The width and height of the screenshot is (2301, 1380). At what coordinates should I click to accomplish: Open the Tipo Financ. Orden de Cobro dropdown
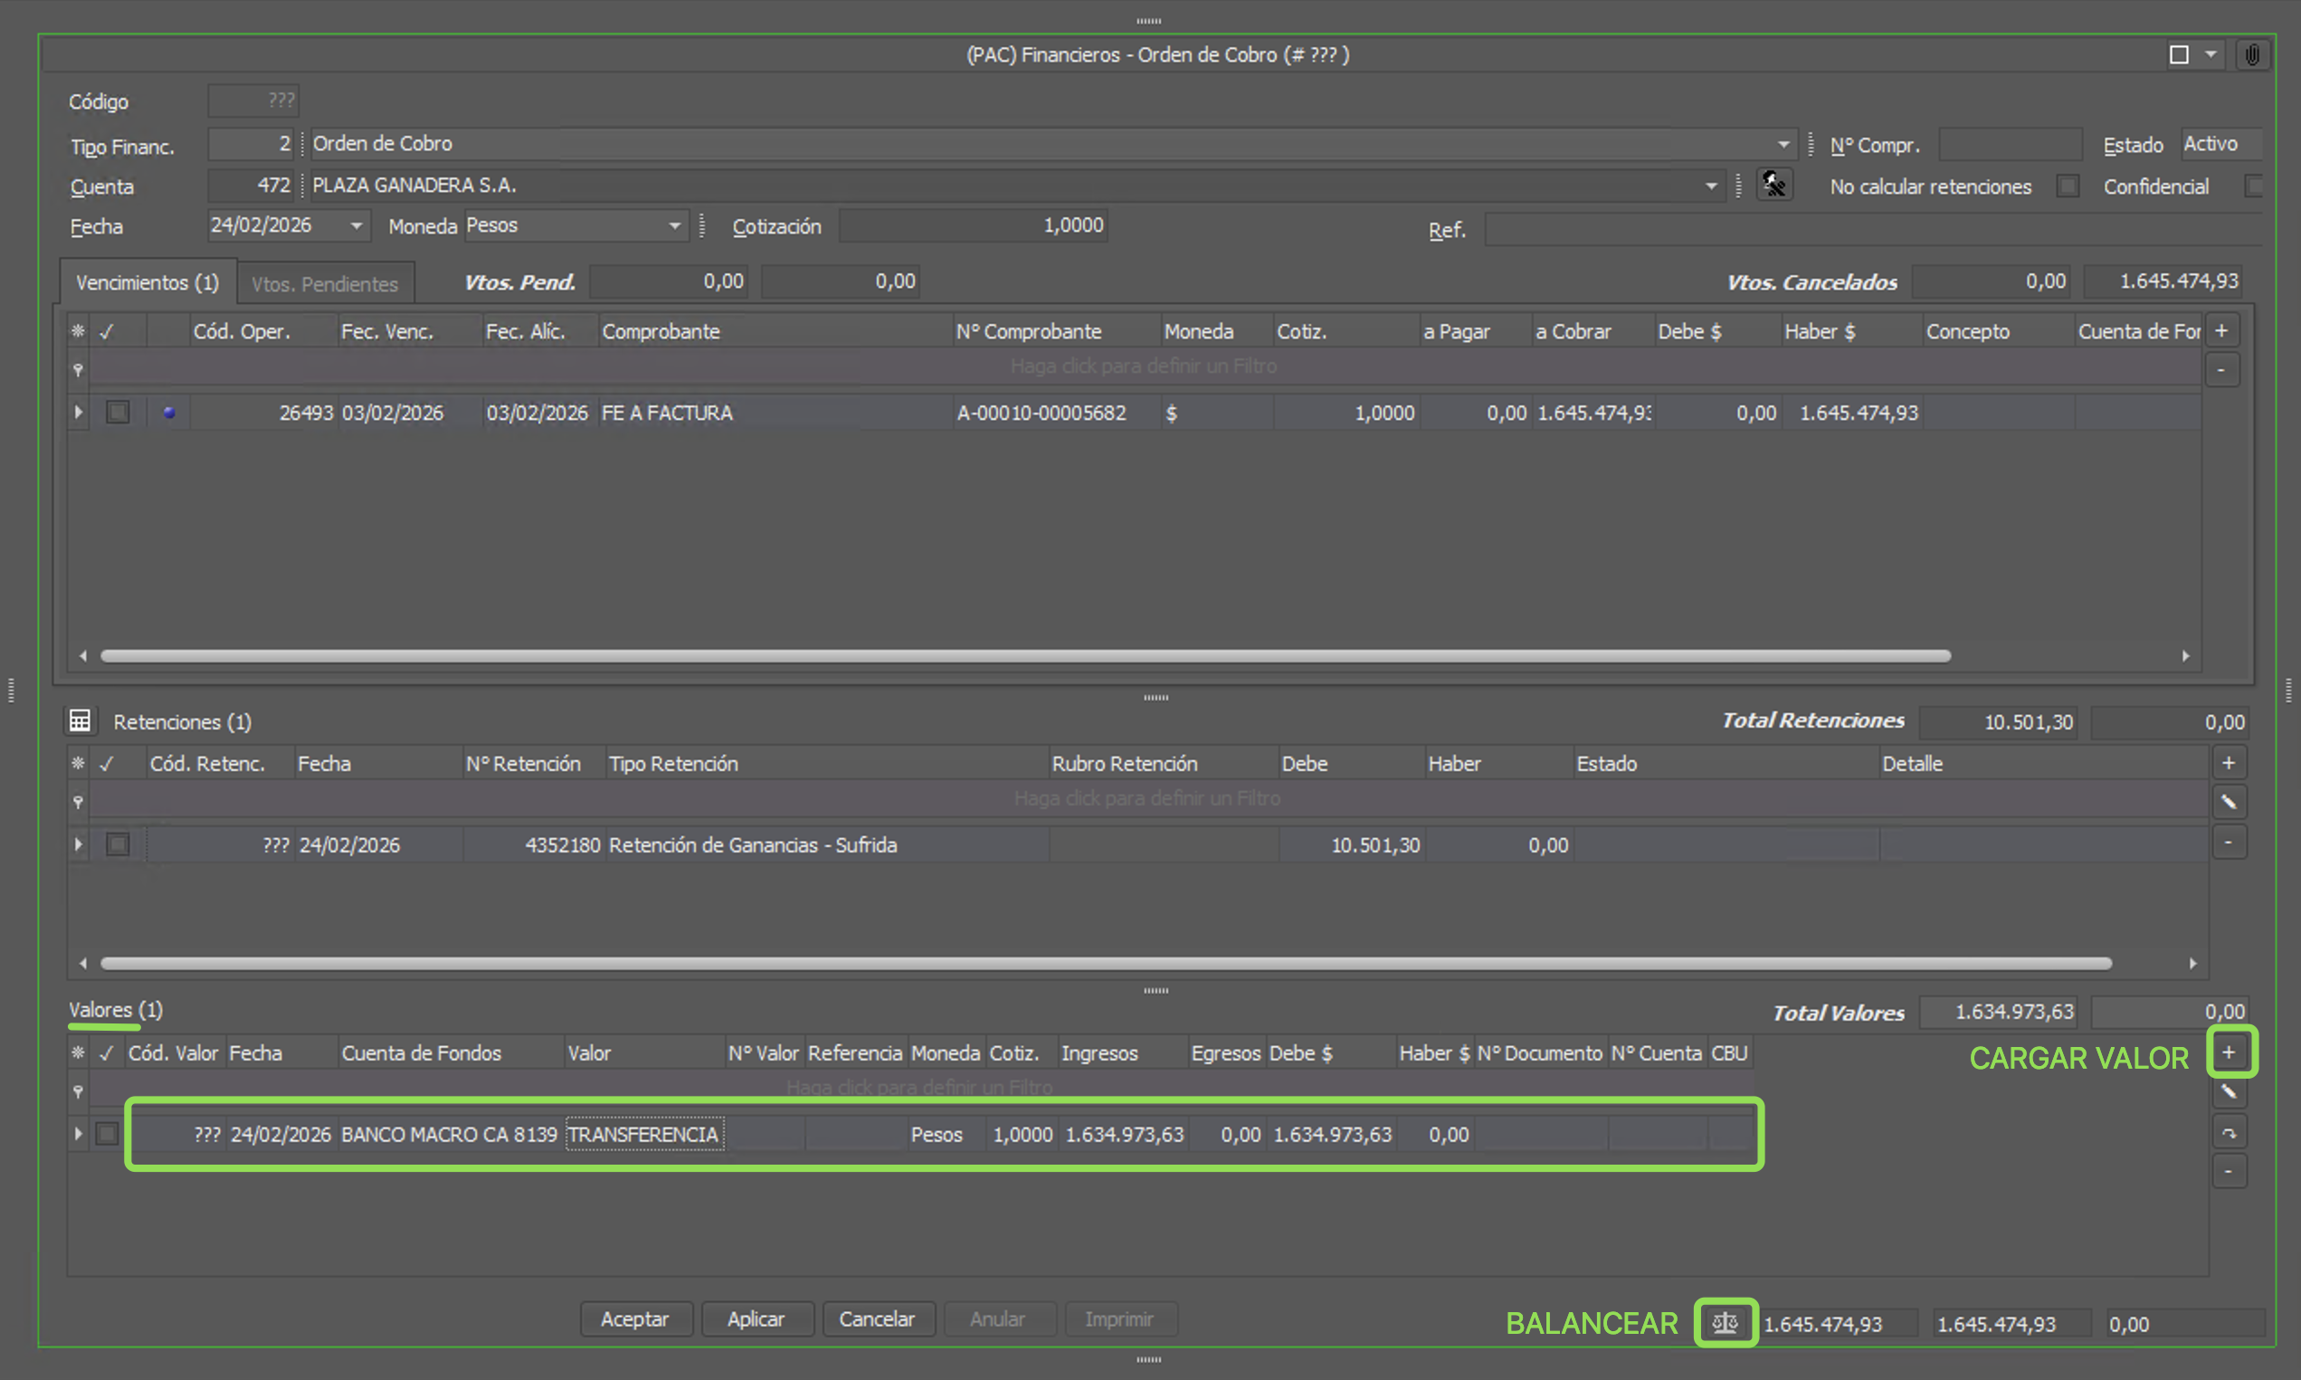(1783, 145)
